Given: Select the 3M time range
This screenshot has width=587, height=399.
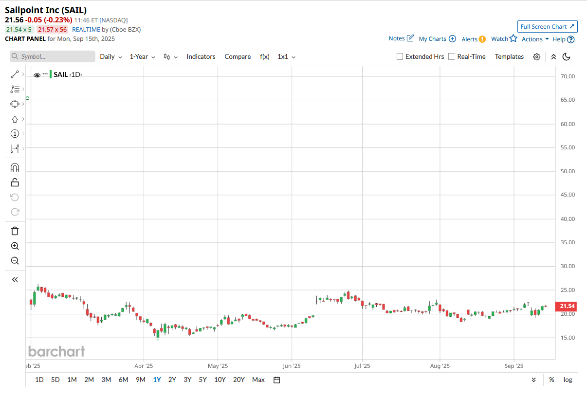Looking at the screenshot, I should pos(106,380).
